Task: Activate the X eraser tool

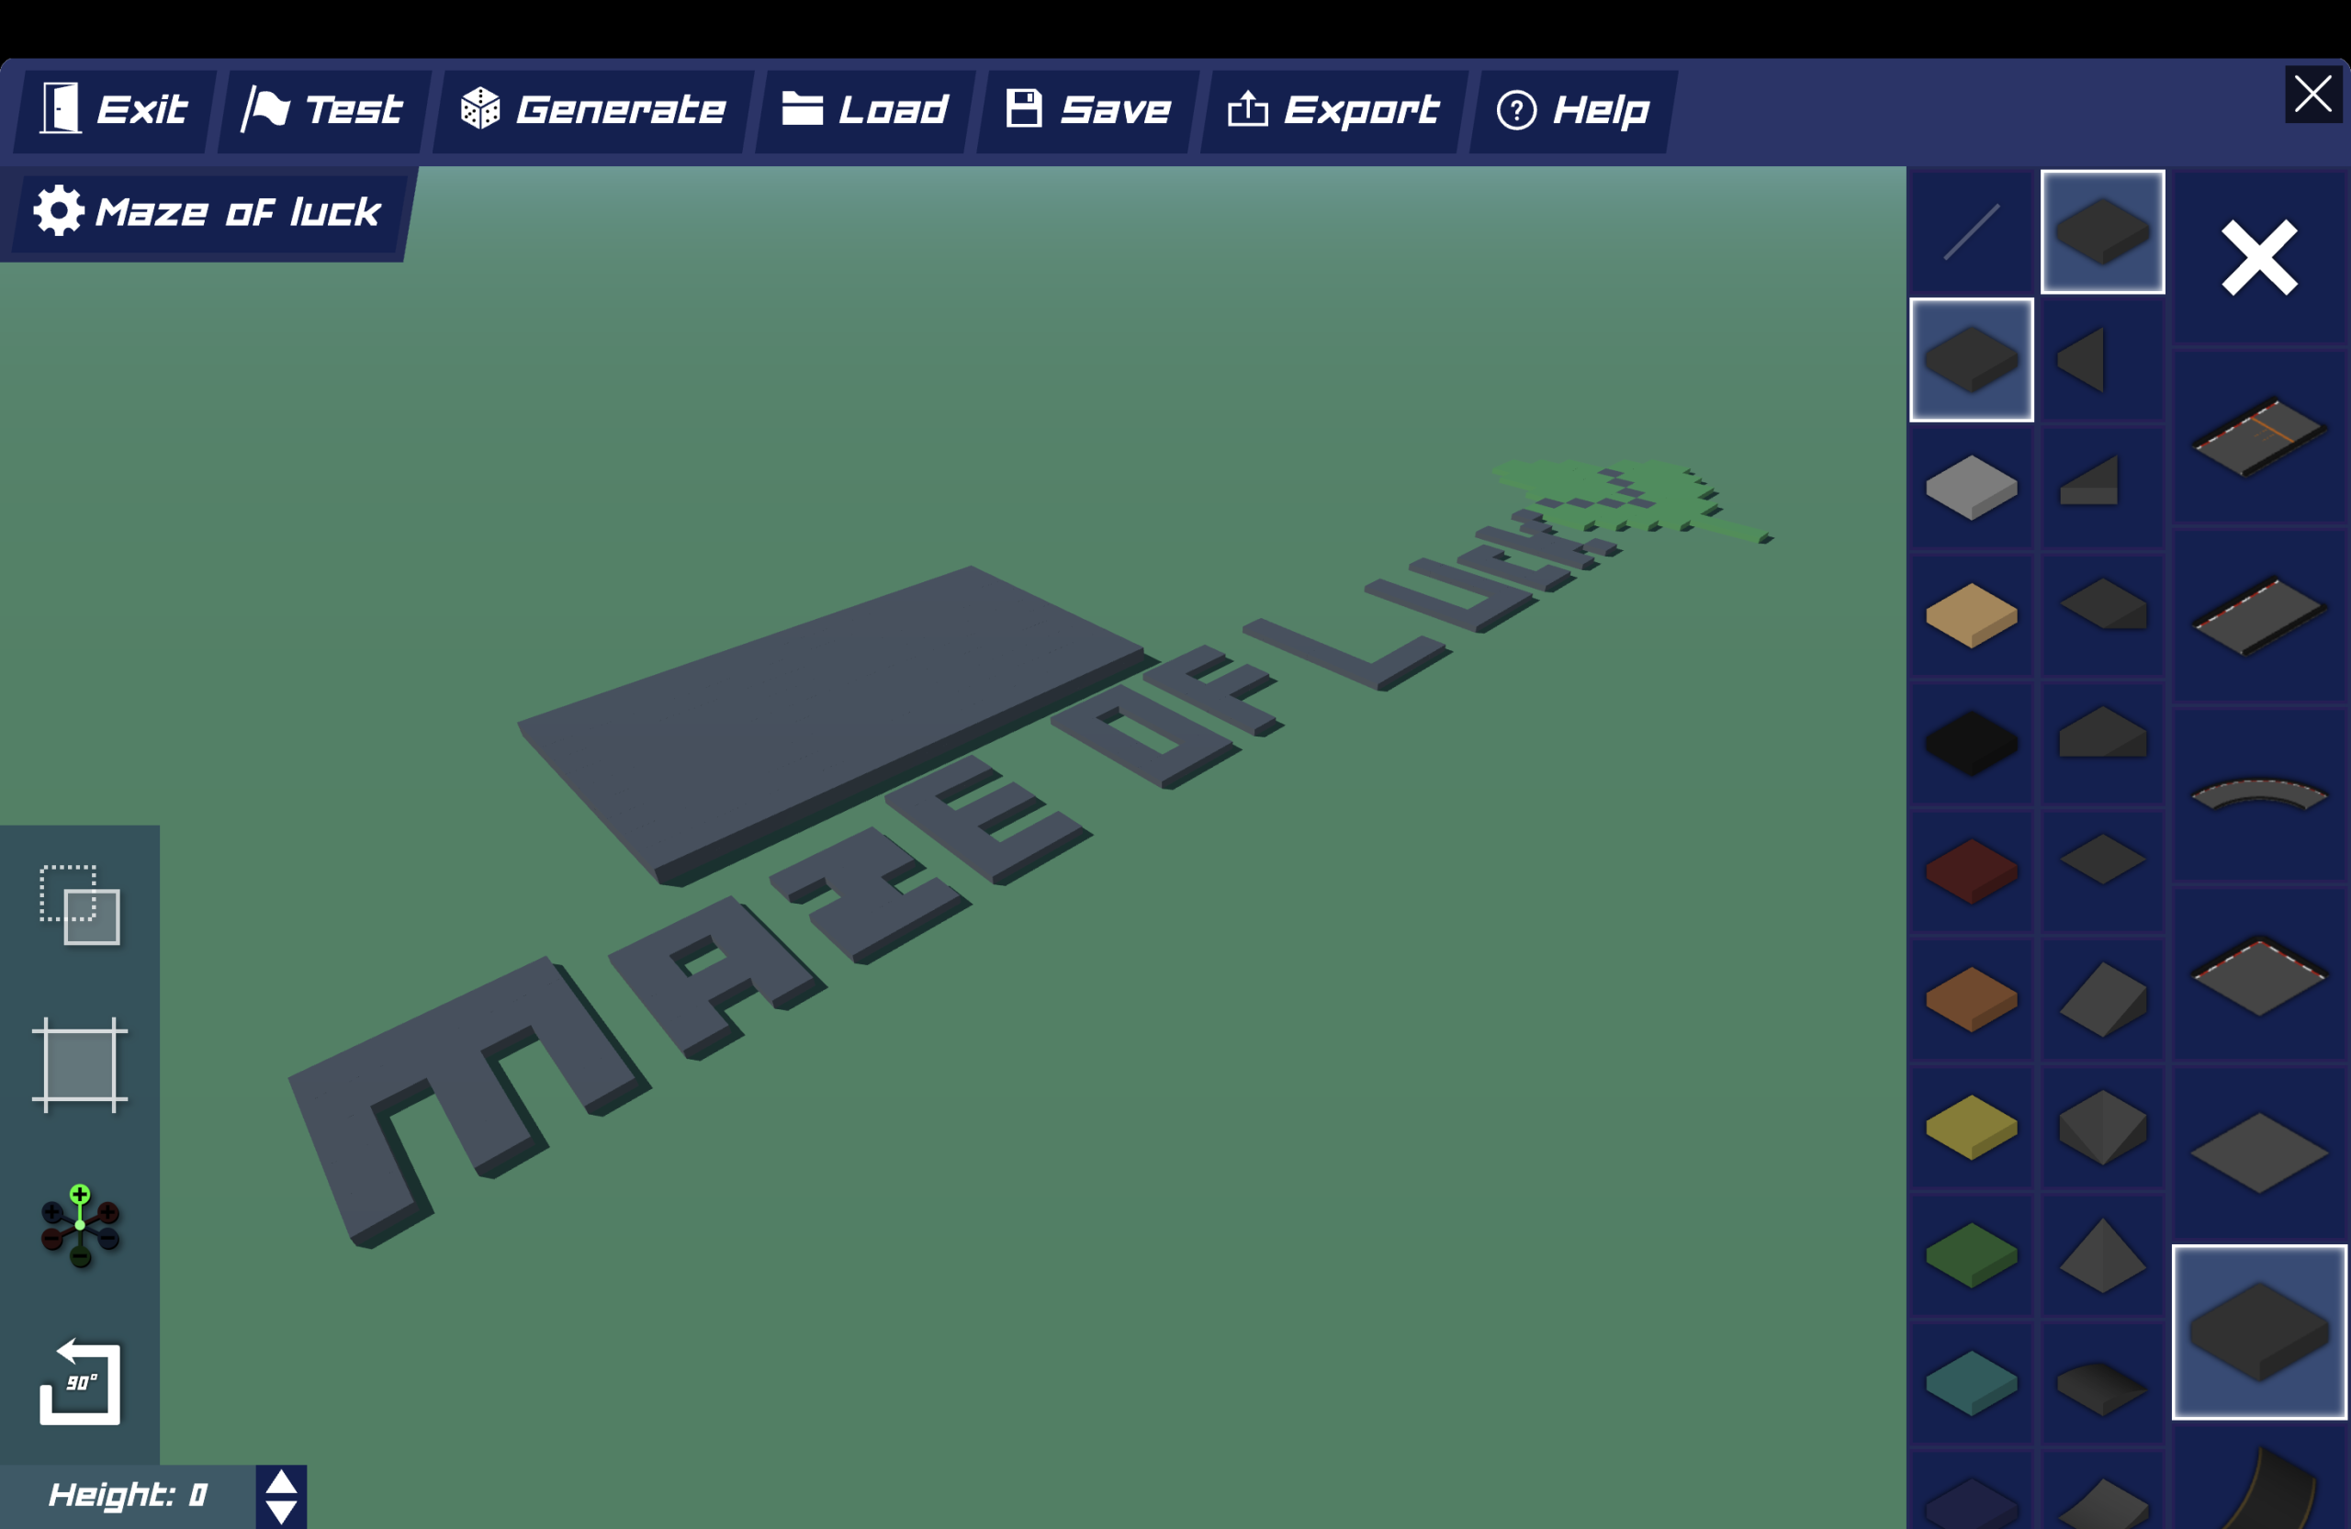Action: pos(2259,257)
